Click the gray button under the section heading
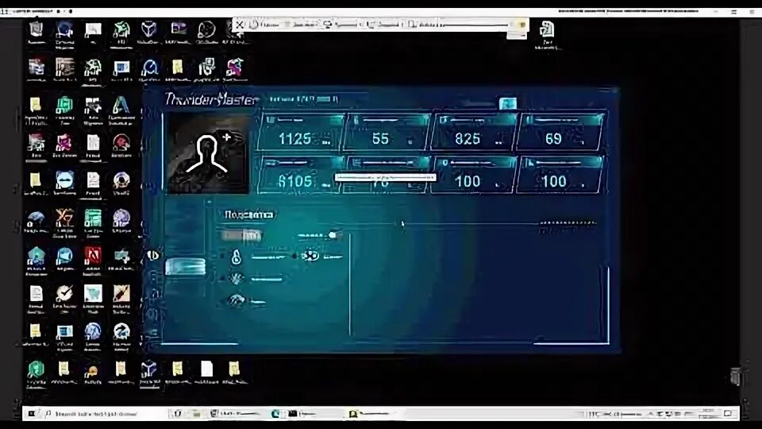The image size is (762, 429). 241,236
